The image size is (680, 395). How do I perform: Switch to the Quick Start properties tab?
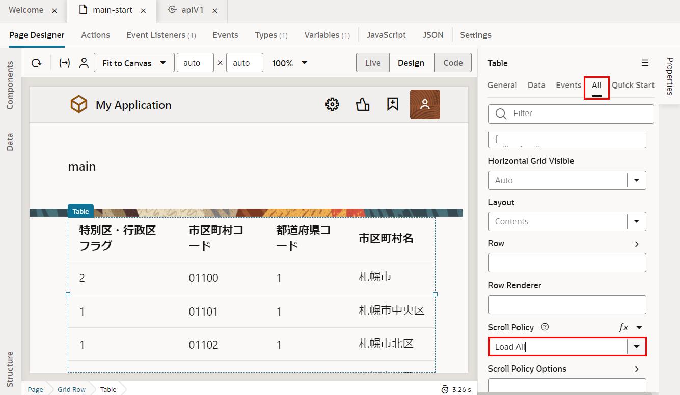633,85
